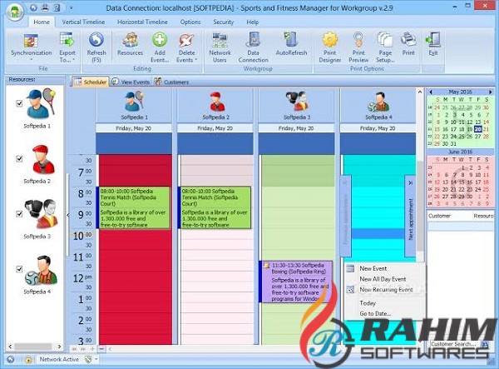Screen dimensions: 499x369
Task: Click the Customer Search input field
Action: [x=455, y=344]
